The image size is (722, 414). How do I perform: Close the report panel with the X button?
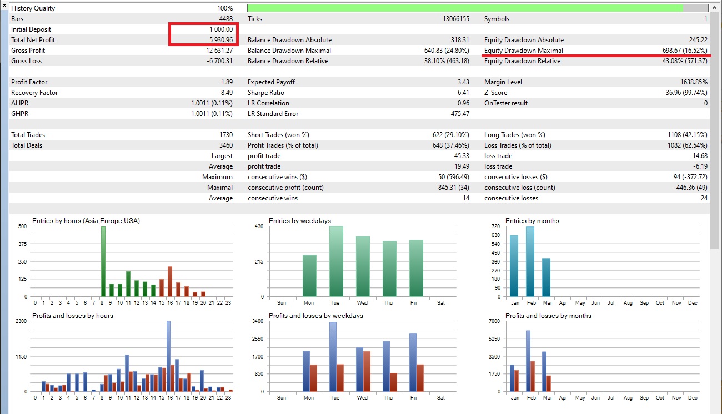coord(4,5)
